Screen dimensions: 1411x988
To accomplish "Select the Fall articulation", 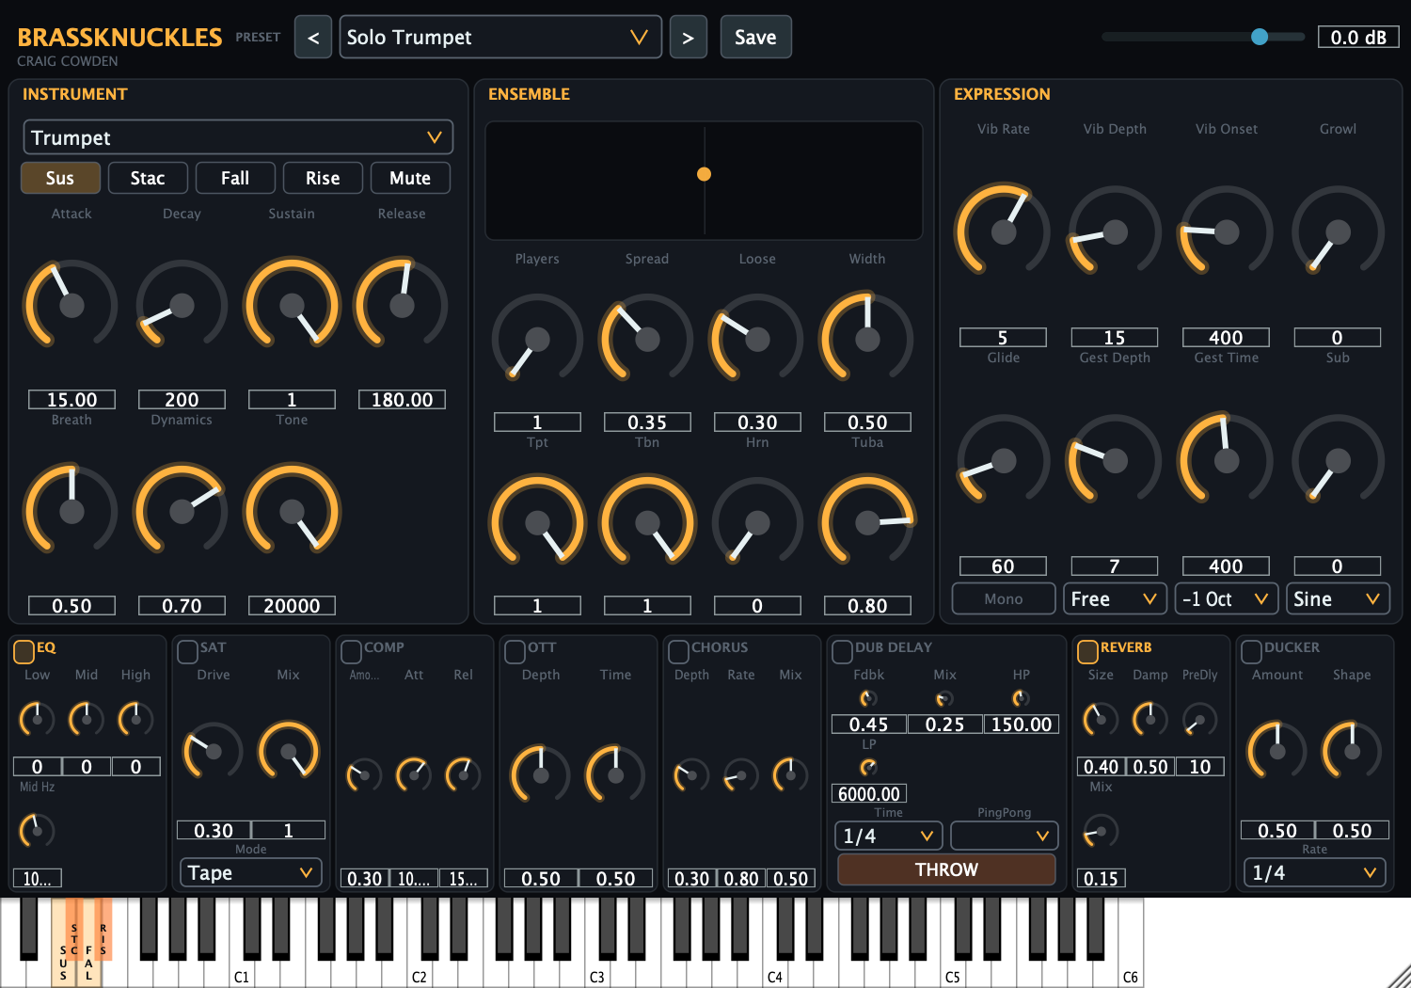I will [235, 178].
